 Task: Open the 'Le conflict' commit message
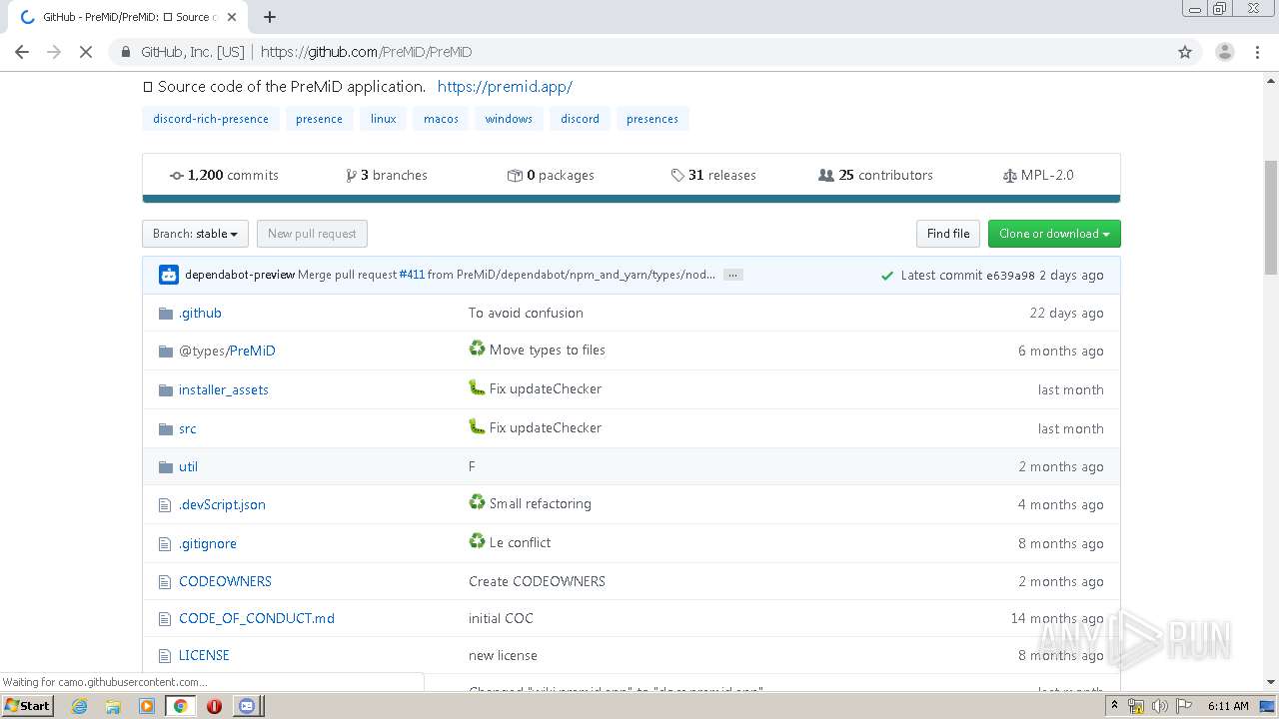521,543
